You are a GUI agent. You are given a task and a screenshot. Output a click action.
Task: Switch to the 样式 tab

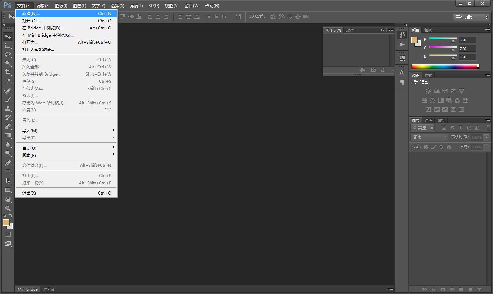coord(428,75)
